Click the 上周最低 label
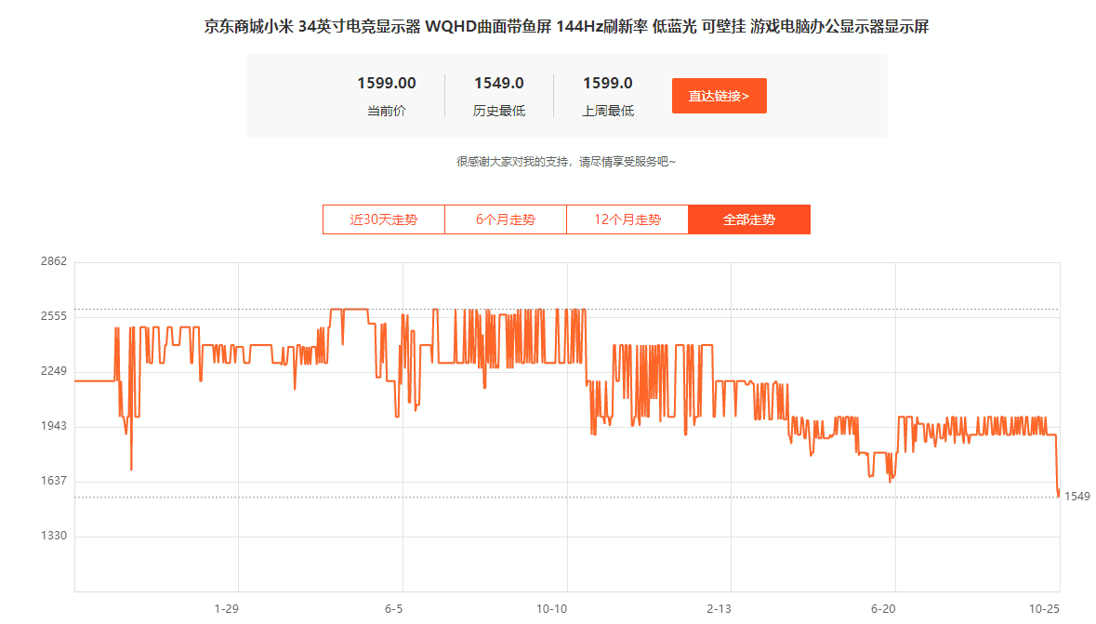1096x624 pixels. pyautogui.click(x=608, y=111)
